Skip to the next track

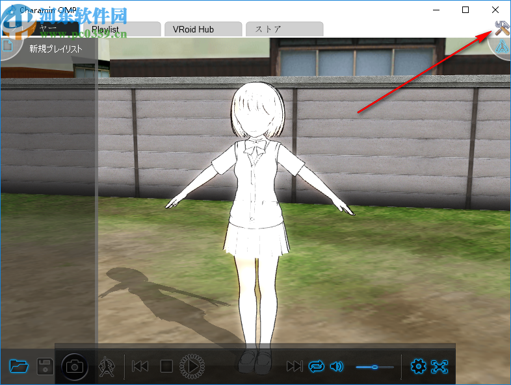[x=295, y=366]
